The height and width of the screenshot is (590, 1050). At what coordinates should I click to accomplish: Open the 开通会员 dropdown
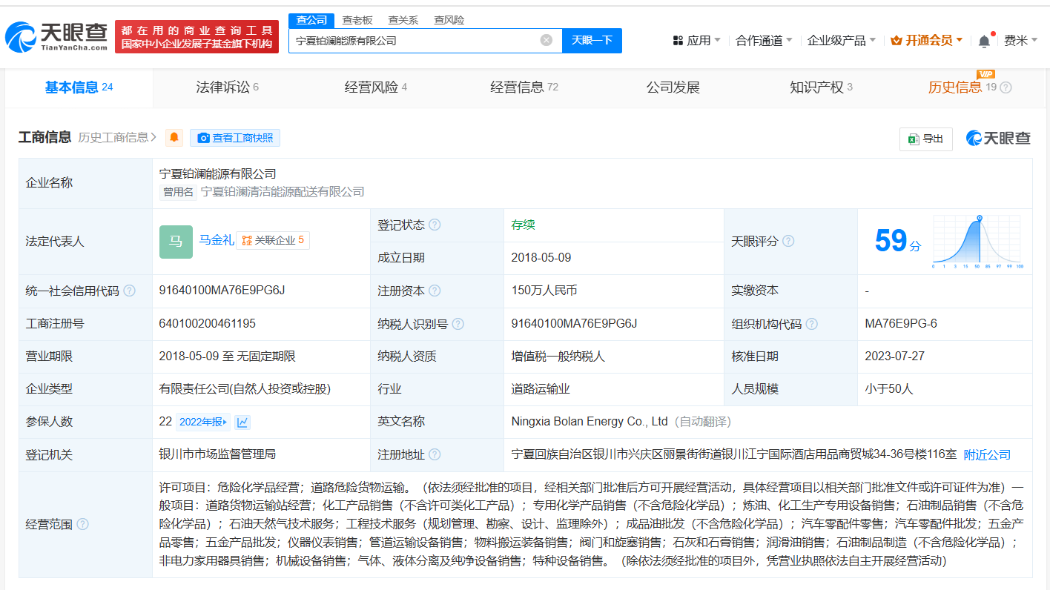tap(927, 40)
